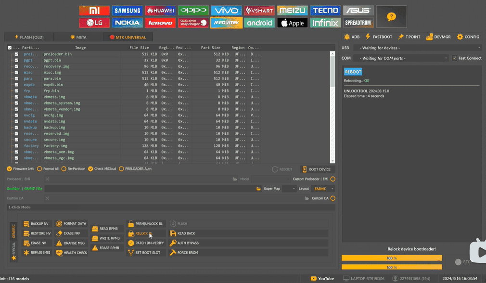Viewport: 486px width, 283px height.
Task: Clear the Custom DA field X
Action: [47, 198]
